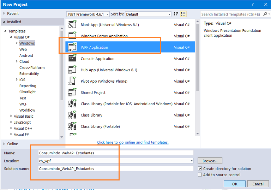Click the Shared Project template icon

(73, 93)
